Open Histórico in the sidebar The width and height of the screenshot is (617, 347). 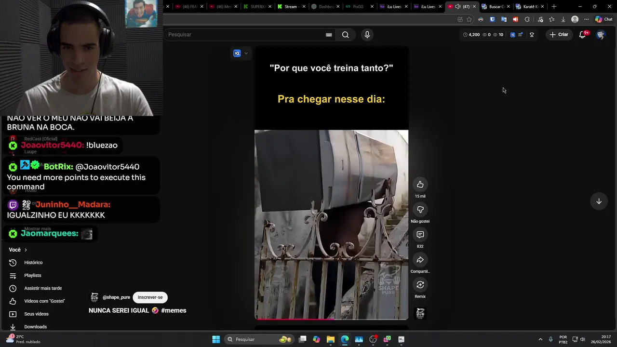(33, 263)
